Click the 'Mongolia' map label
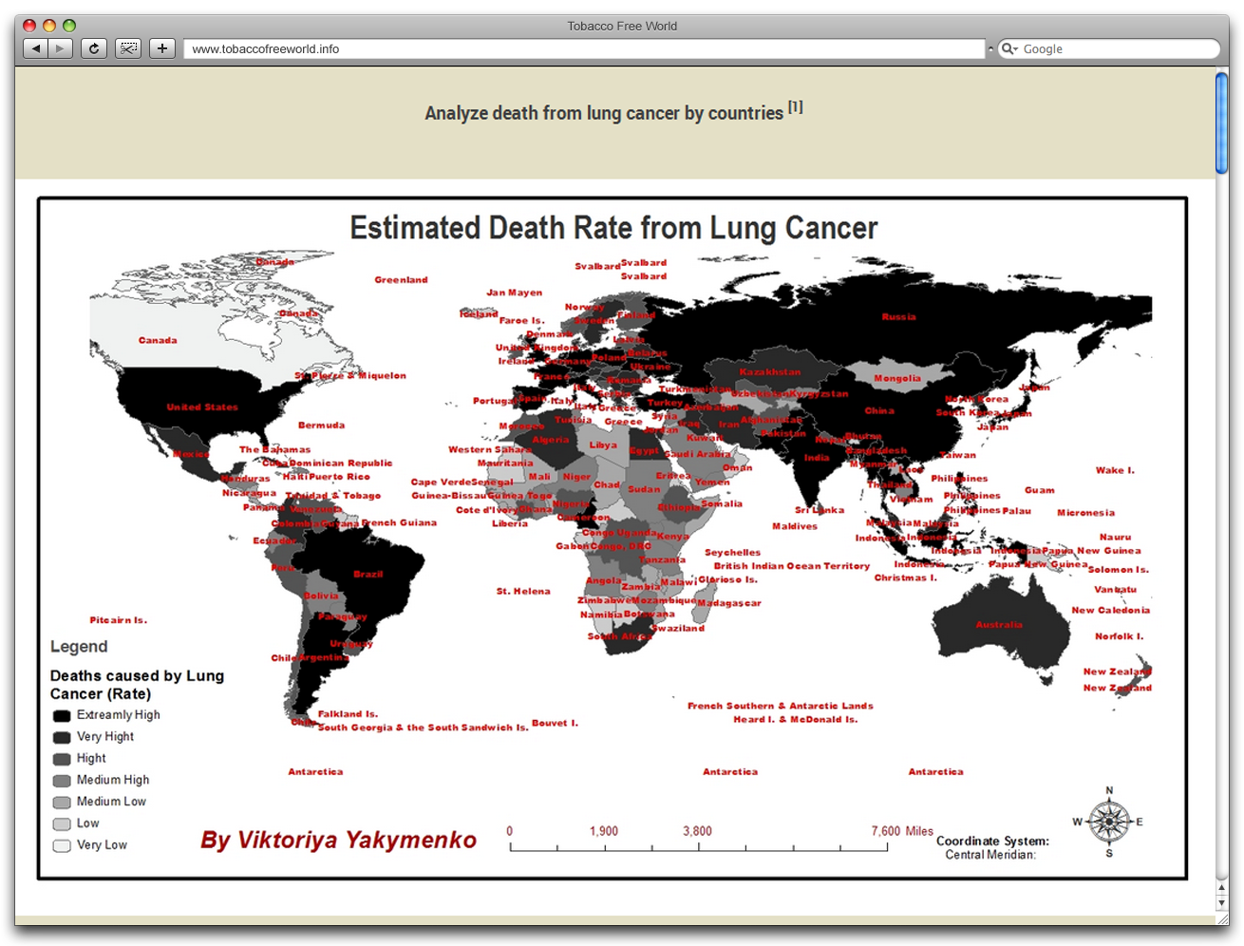1244x946 pixels. coord(897,379)
